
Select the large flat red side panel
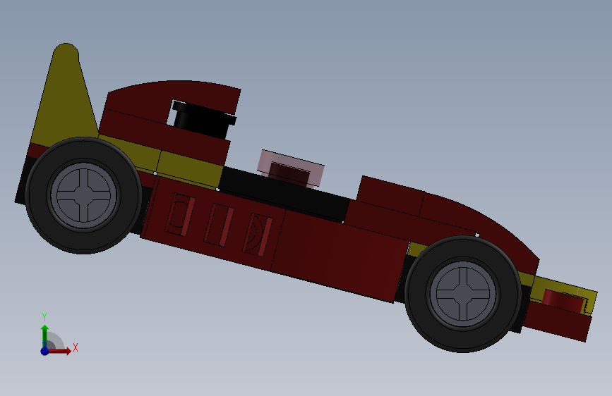[x=340, y=255]
